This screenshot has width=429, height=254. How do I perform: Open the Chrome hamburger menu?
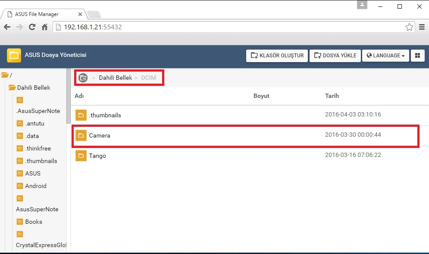(422, 27)
